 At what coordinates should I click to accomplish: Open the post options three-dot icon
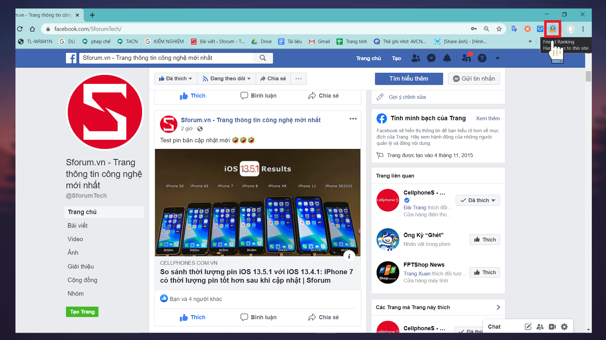pos(353,119)
